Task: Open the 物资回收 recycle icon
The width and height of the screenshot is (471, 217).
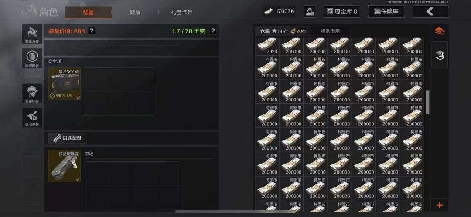Action: click(32, 58)
